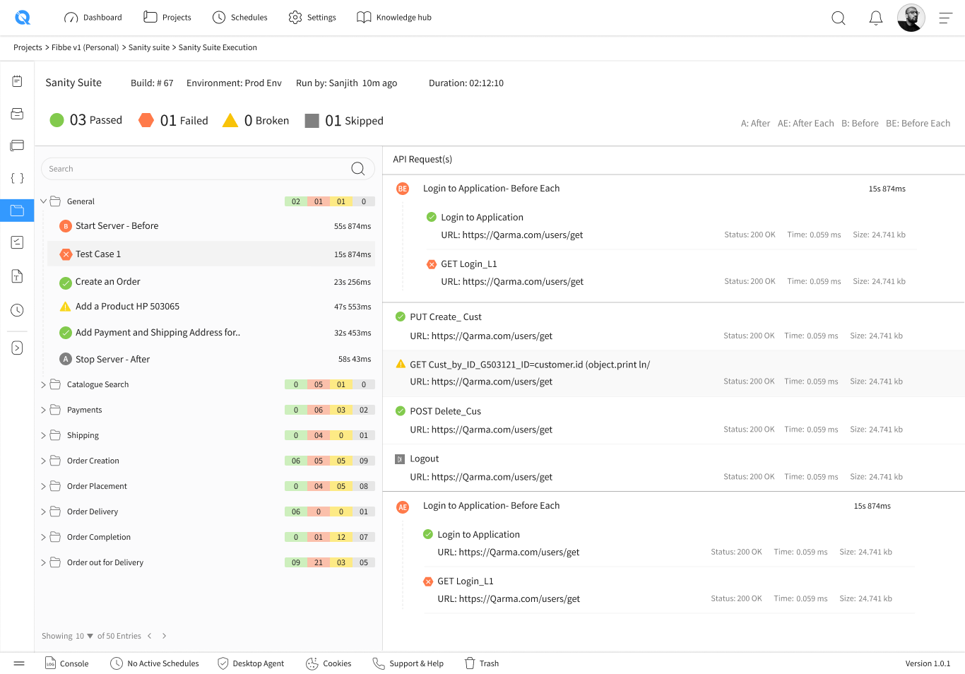This screenshot has height=674, width=965.
Task: Click the run file icon in sidebar
Action: [x=17, y=348]
